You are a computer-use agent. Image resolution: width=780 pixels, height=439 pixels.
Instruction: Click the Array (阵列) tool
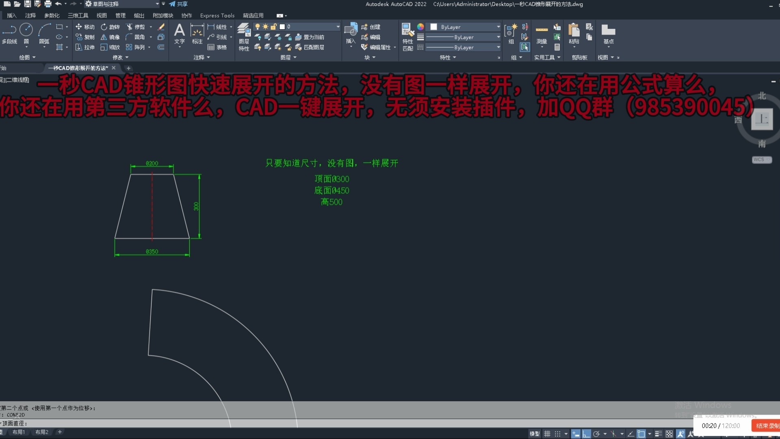(x=136, y=47)
